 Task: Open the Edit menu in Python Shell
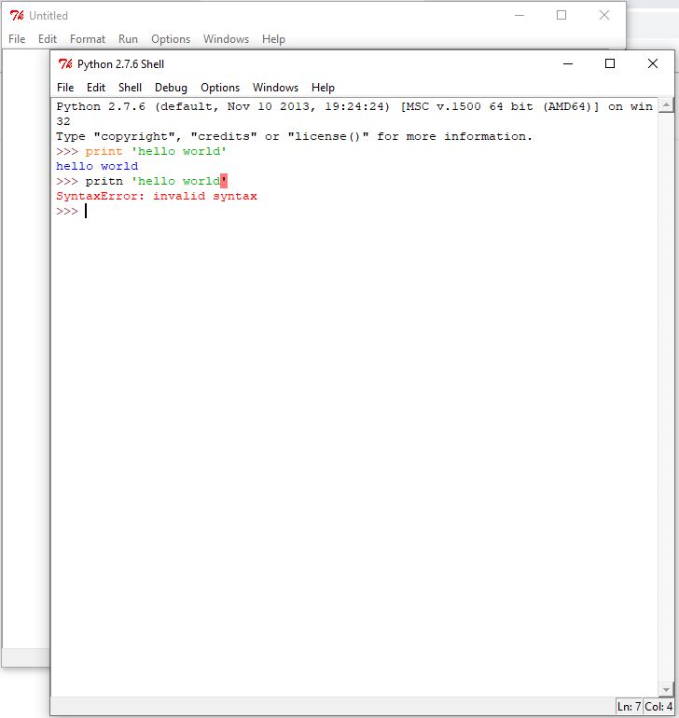click(96, 88)
